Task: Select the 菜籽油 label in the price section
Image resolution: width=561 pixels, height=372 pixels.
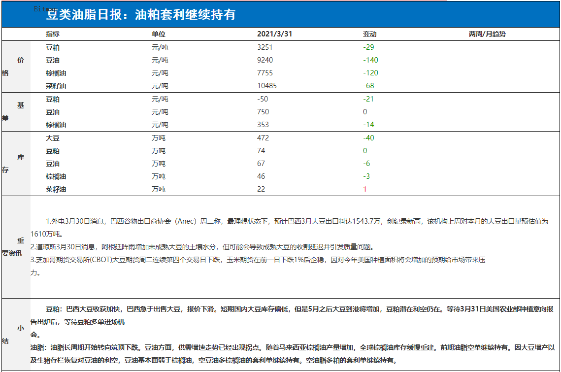Action: coord(56,86)
